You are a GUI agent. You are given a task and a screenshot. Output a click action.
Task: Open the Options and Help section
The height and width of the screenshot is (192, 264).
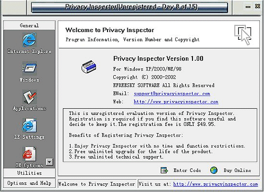[29, 183]
